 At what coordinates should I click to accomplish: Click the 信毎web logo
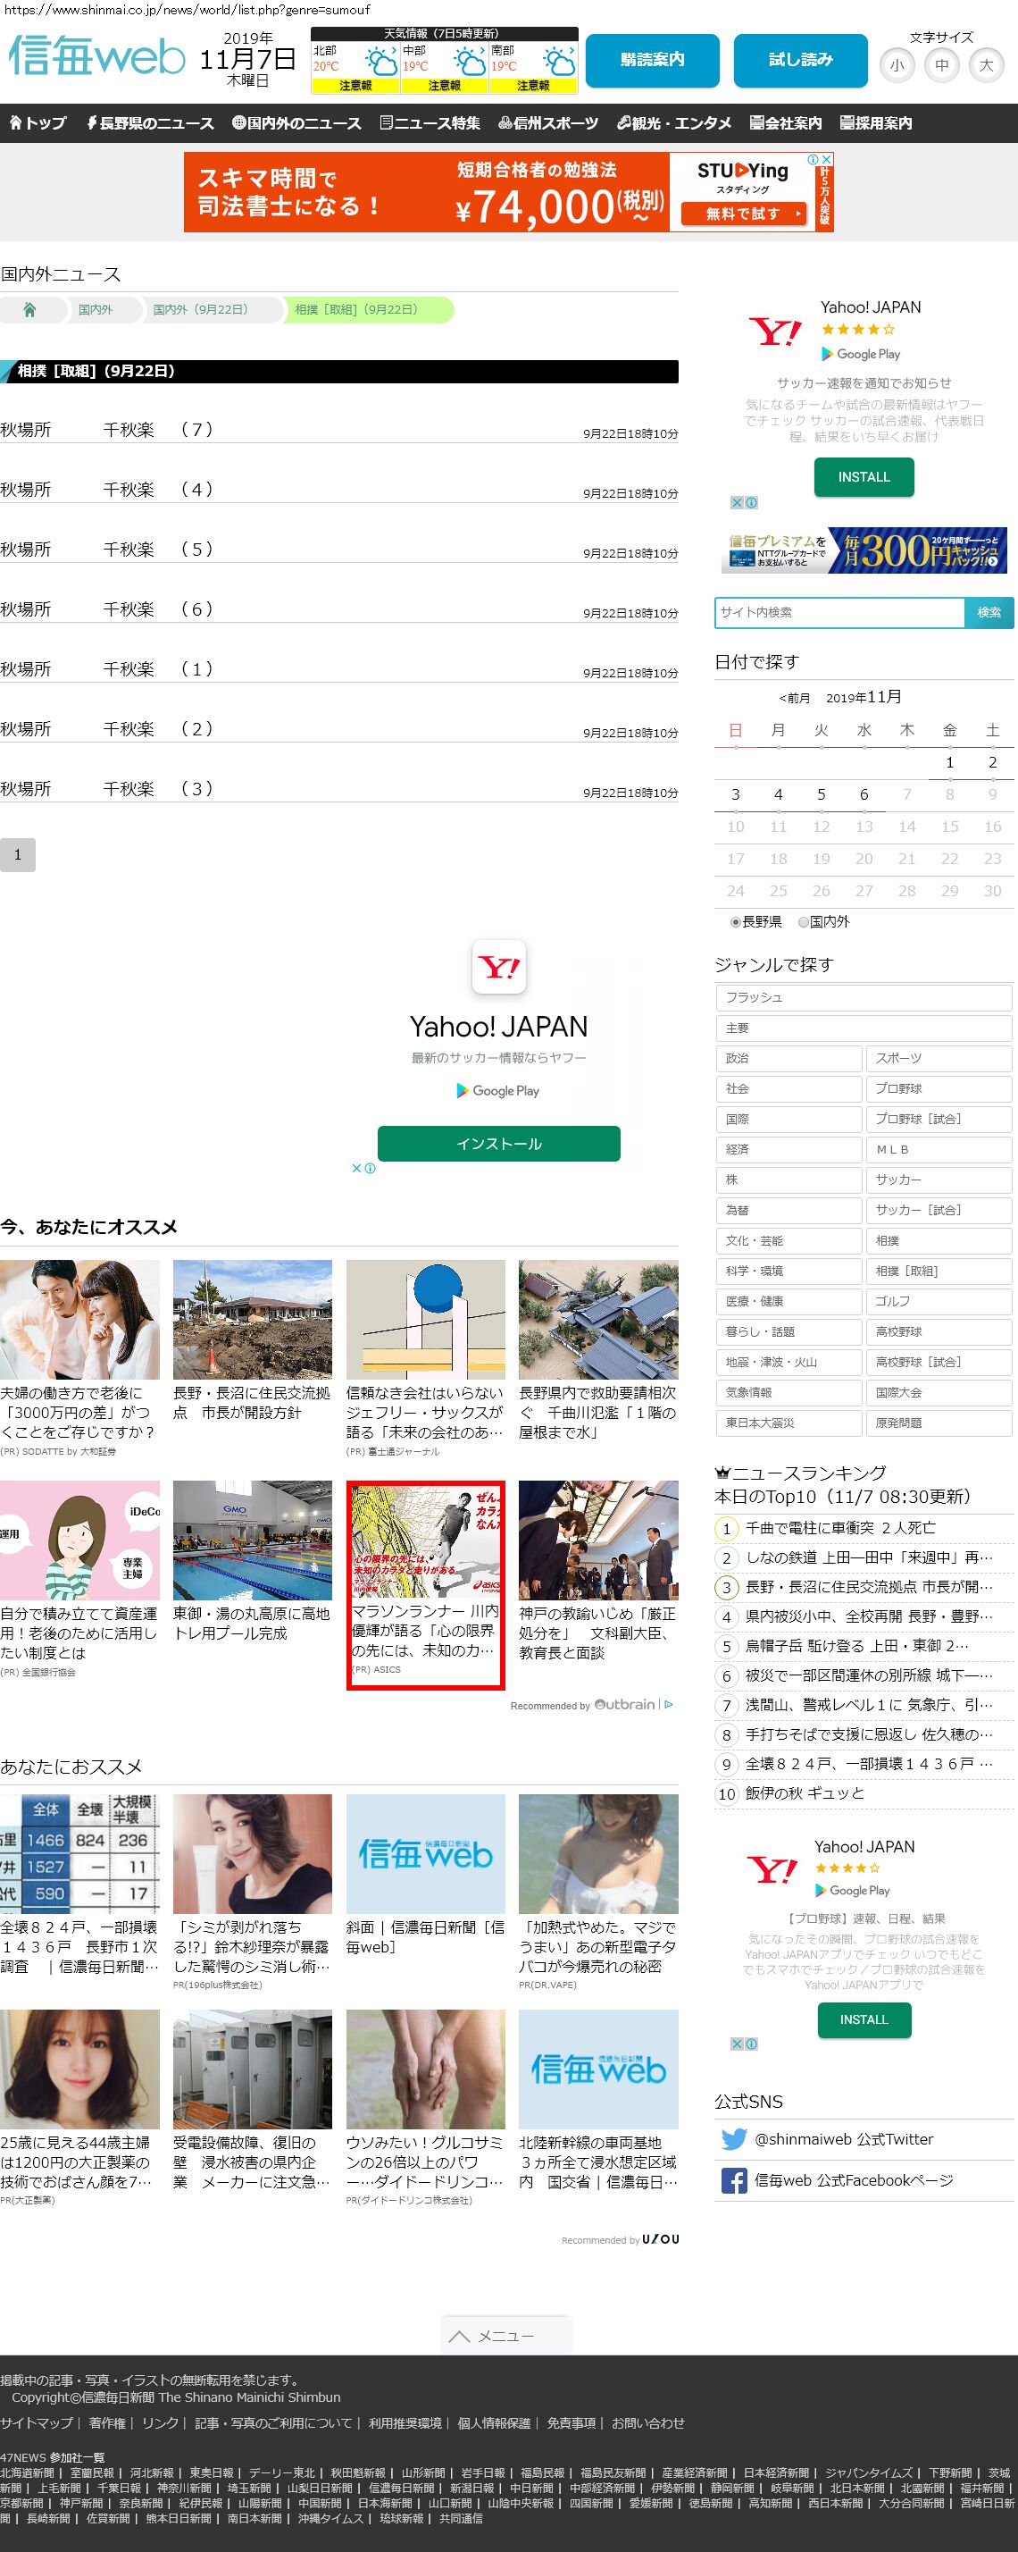[97, 57]
